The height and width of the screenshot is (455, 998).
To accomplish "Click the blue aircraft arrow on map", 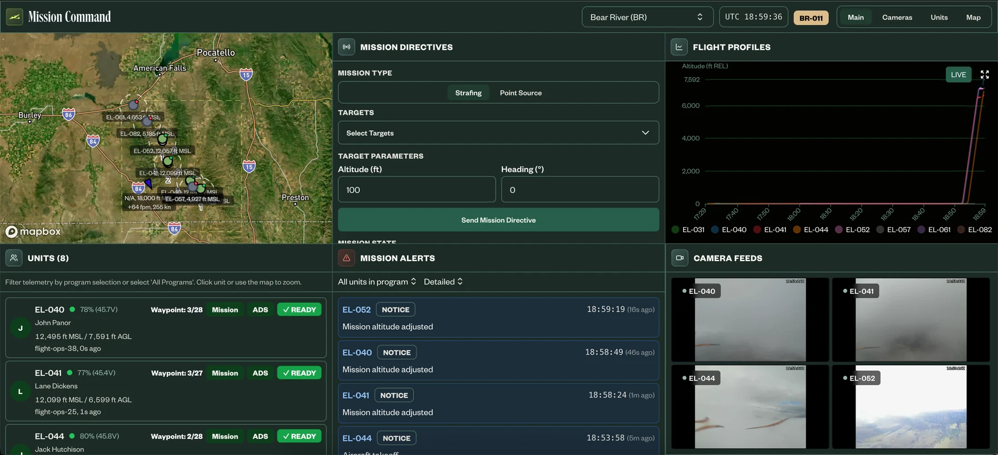I will pyautogui.click(x=149, y=183).
